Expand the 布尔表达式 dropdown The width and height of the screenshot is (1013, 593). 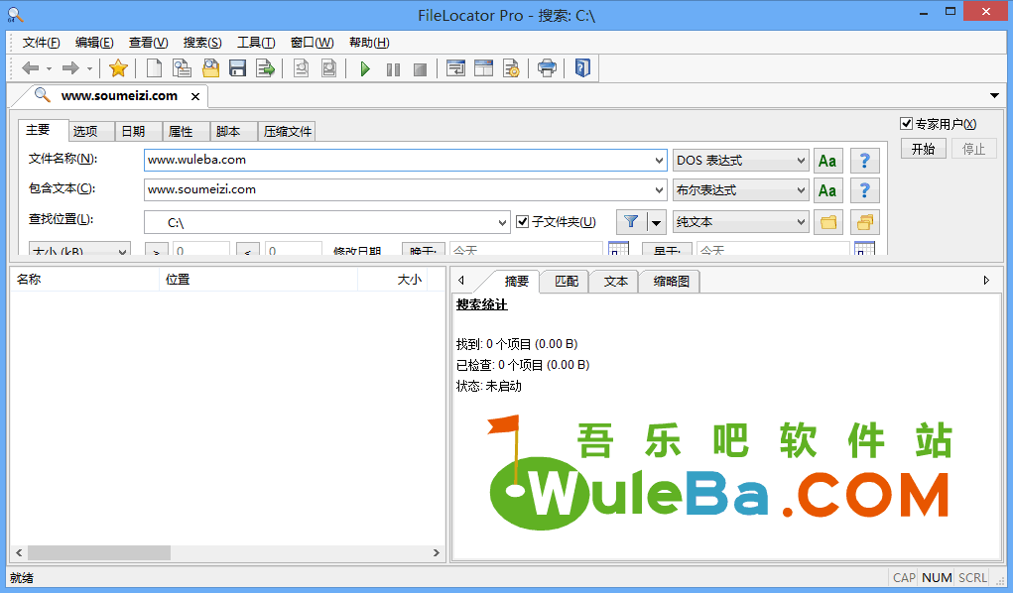pyautogui.click(x=741, y=190)
